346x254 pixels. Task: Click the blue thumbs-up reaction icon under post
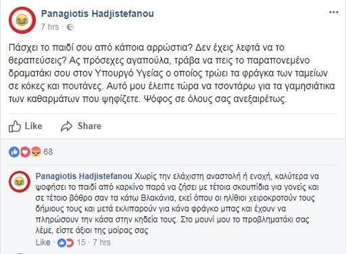pos(14,152)
